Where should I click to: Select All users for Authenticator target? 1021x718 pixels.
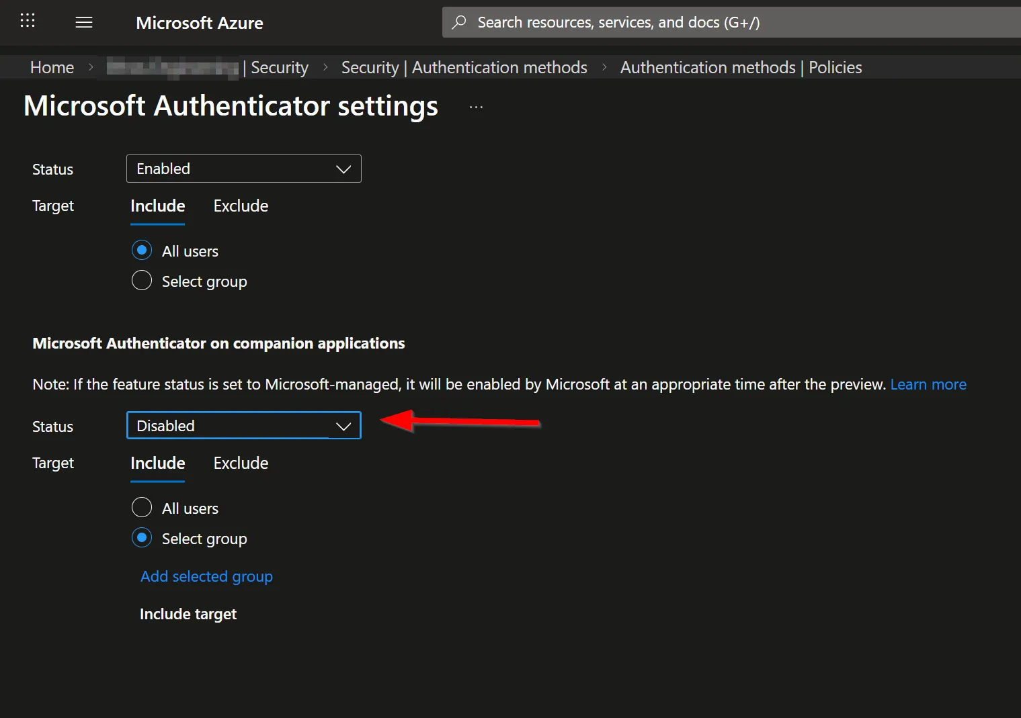tap(142, 251)
